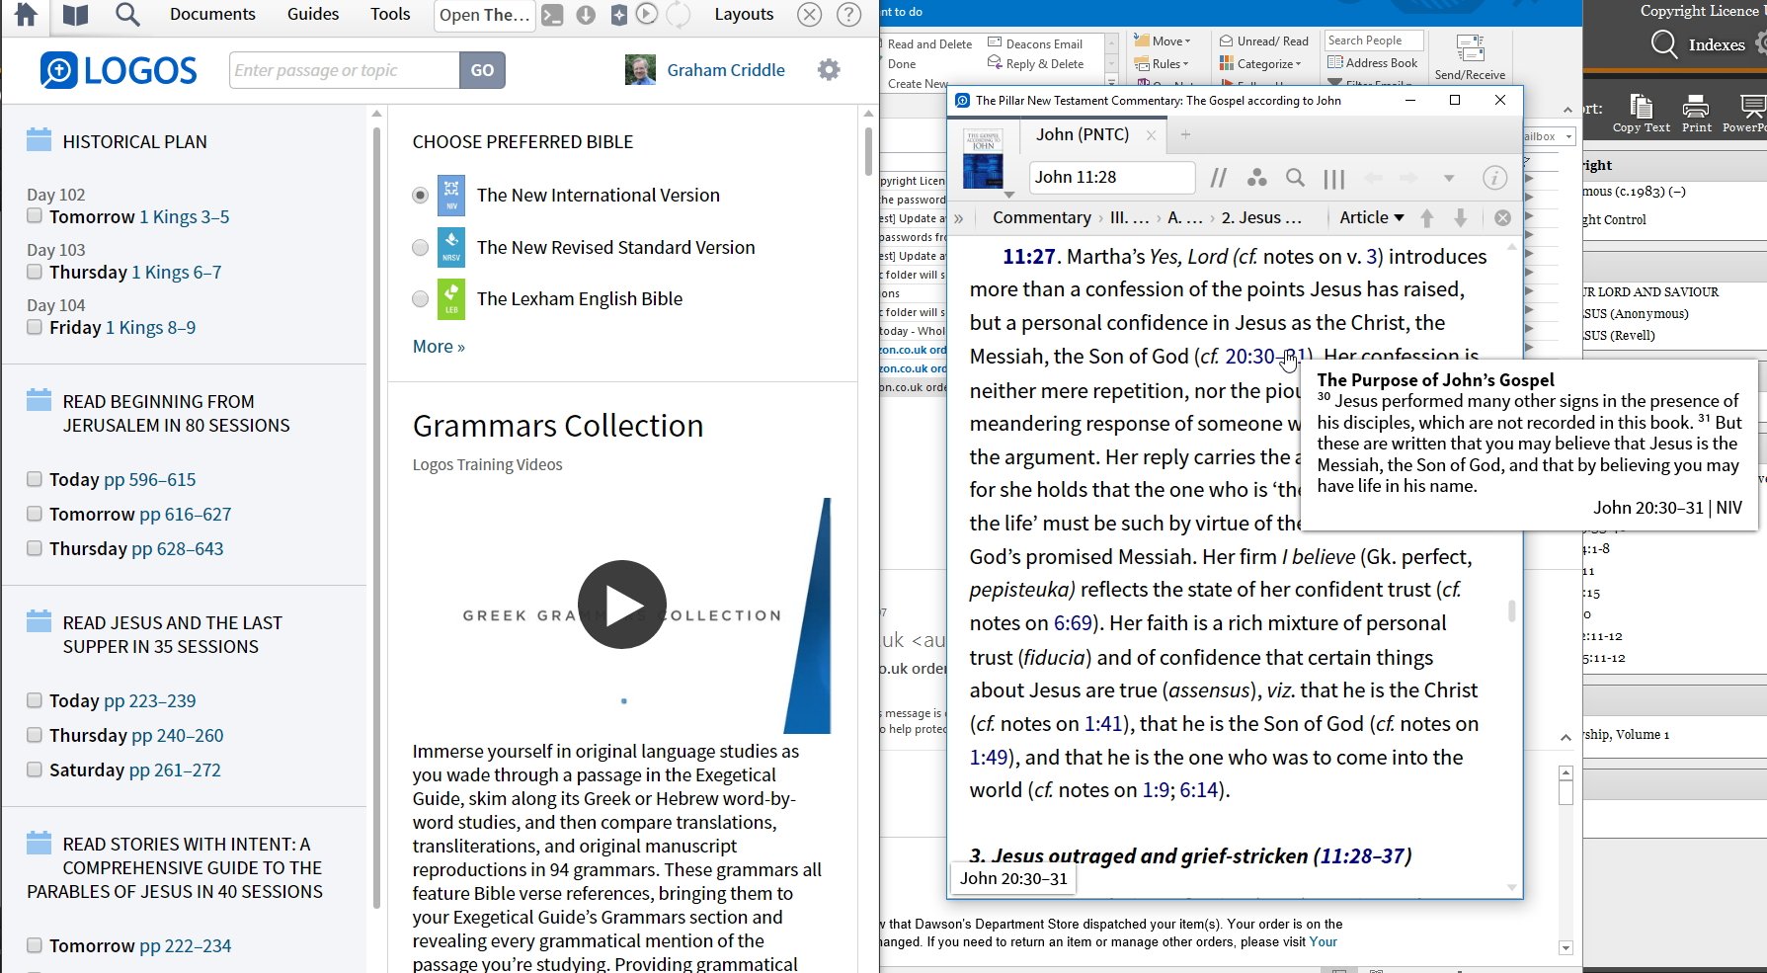
Task: Click the bookmark star icon in Logos toolbar
Action: [618, 15]
